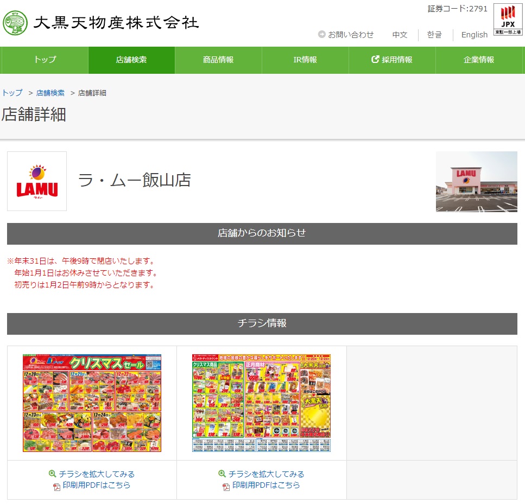The width and height of the screenshot is (525, 504).
Task: Click the external link icon on 採用情報
Action: 375,59
